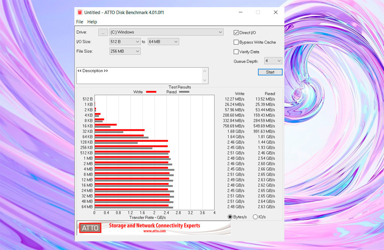The height and width of the screenshot is (250, 384).
Task: Start the benchmark with the Start button
Action: tap(270, 72)
